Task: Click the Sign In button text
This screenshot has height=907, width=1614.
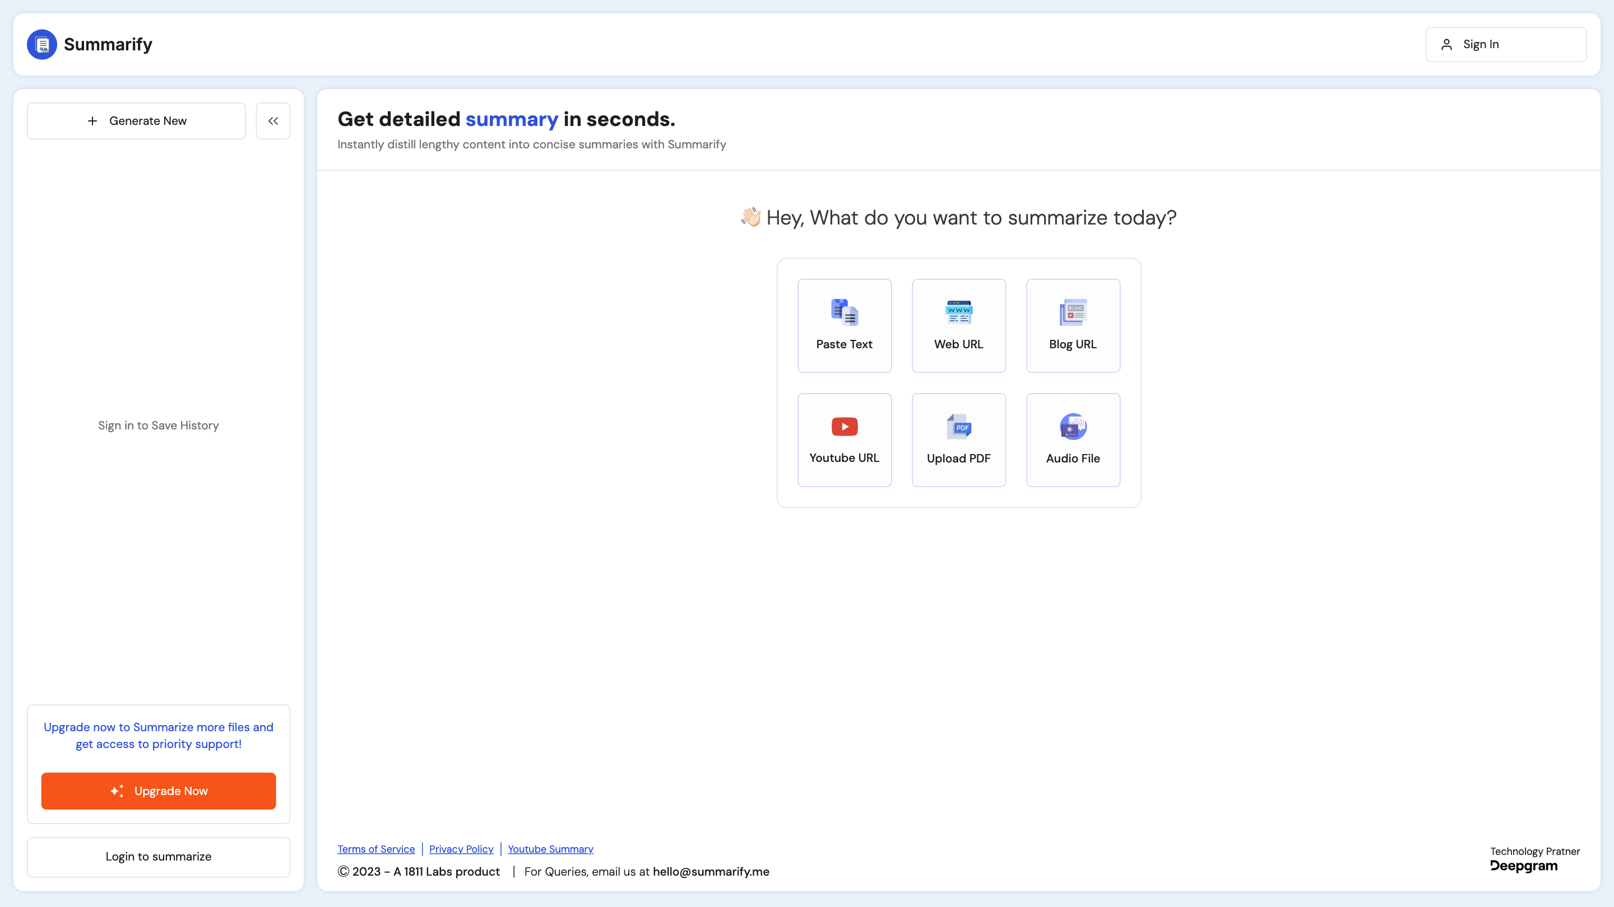Action: [1481, 44]
